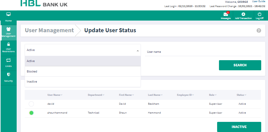Click the Log-Off label
Viewport: 268px width, 132px height.
tap(259, 18)
